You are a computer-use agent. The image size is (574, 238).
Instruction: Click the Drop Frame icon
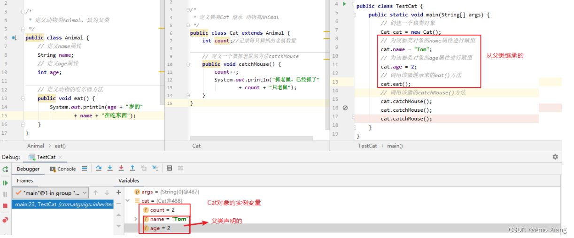[144, 168]
